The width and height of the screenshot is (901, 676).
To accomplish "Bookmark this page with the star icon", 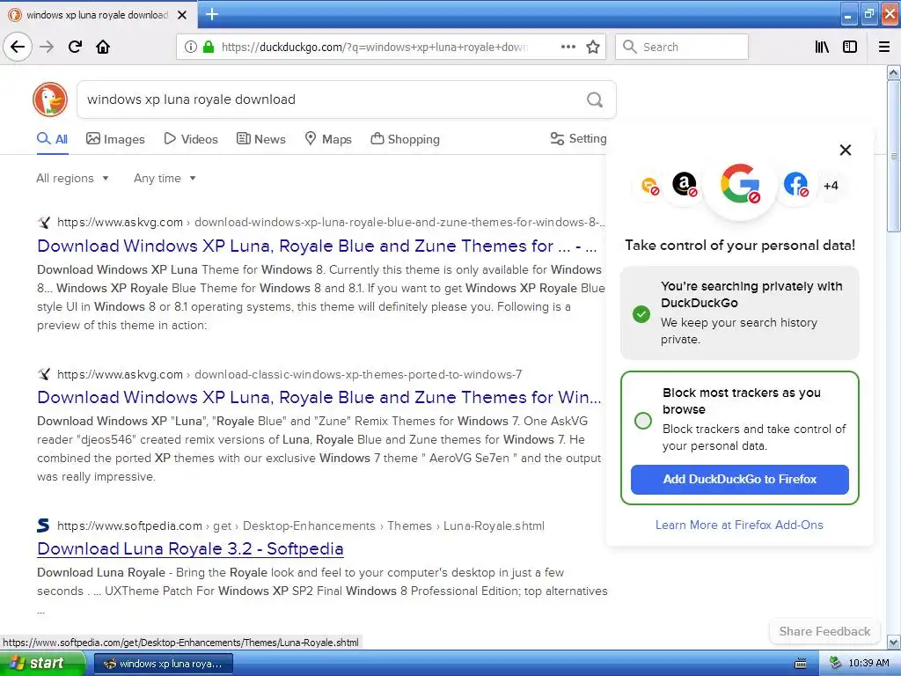I will click(x=593, y=47).
